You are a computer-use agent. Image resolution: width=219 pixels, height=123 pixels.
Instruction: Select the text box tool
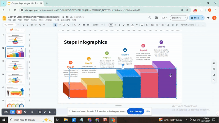point(60,25)
